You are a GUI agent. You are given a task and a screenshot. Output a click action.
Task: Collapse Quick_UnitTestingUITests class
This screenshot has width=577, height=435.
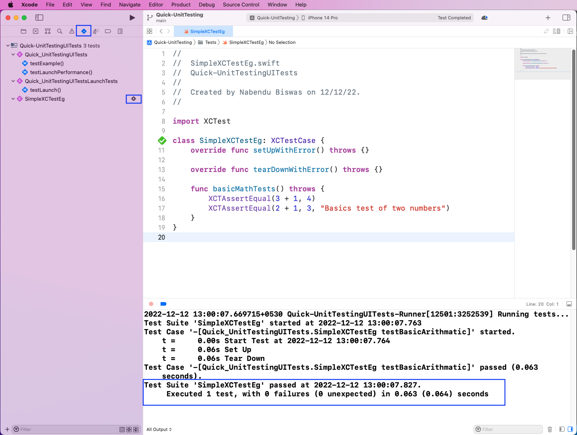click(x=13, y=54)
